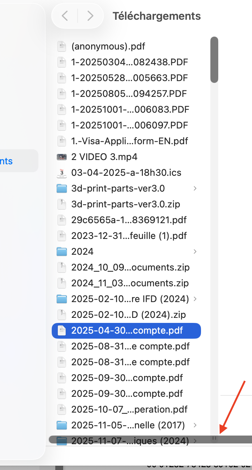Expand the 2025-02-10...re IFD (2024) folder chevron
Screen dimensions: 252x470
(x=195, y=299)
